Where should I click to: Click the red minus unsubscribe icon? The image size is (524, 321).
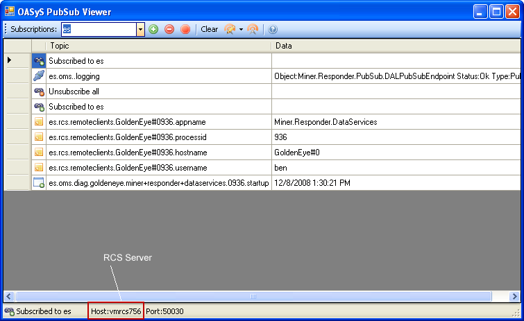(x=169, y=29)
